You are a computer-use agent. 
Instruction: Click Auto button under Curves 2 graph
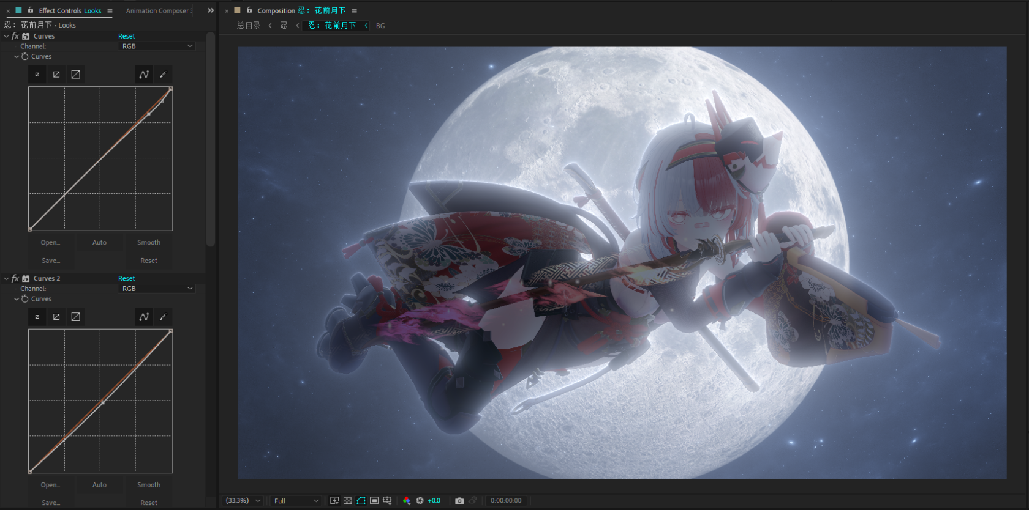click(x=99, y=485)
